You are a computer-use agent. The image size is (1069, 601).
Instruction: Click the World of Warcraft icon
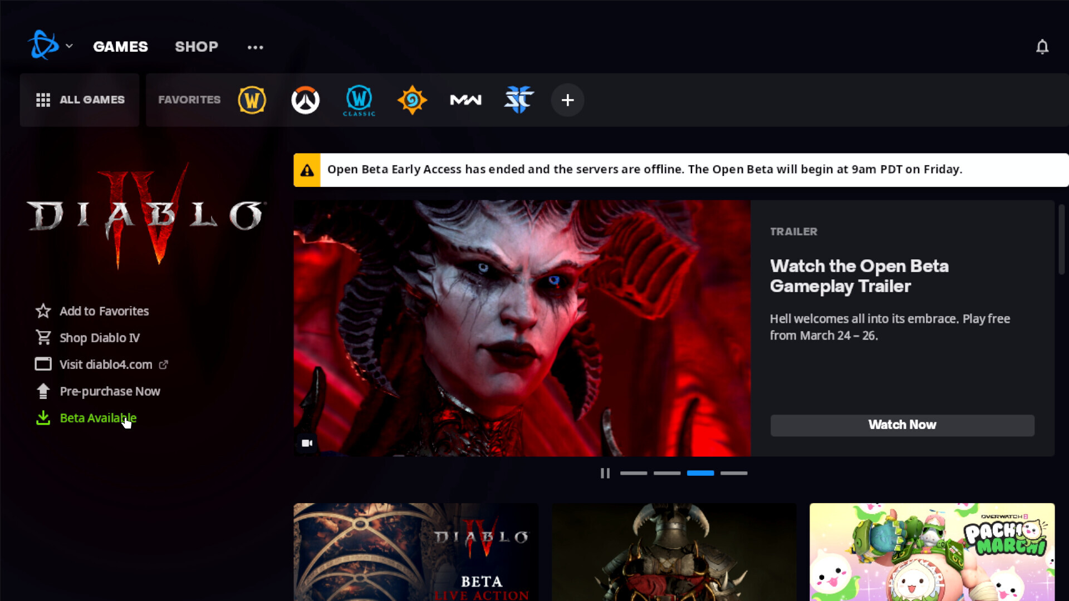pos(252,100)
